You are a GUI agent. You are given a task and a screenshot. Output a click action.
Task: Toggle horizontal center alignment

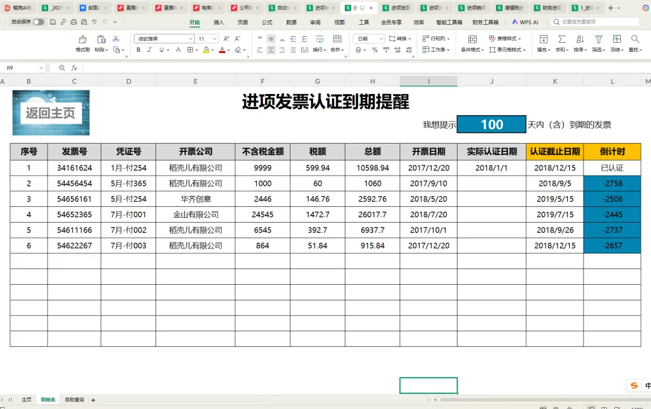pyautogui.click(x=271, y=50)
